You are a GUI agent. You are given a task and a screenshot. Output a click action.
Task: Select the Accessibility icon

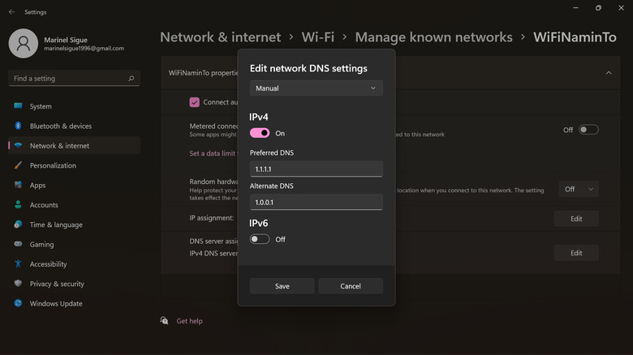click(18, 264)
